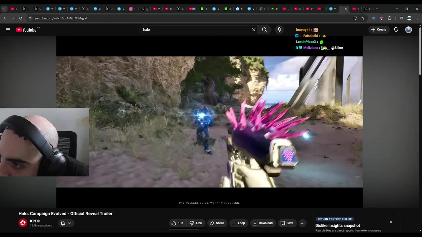This screenshot has height=237, width=422.
Task: Dislike the video showing 4.2K
Action: click(x=196, y=223)
